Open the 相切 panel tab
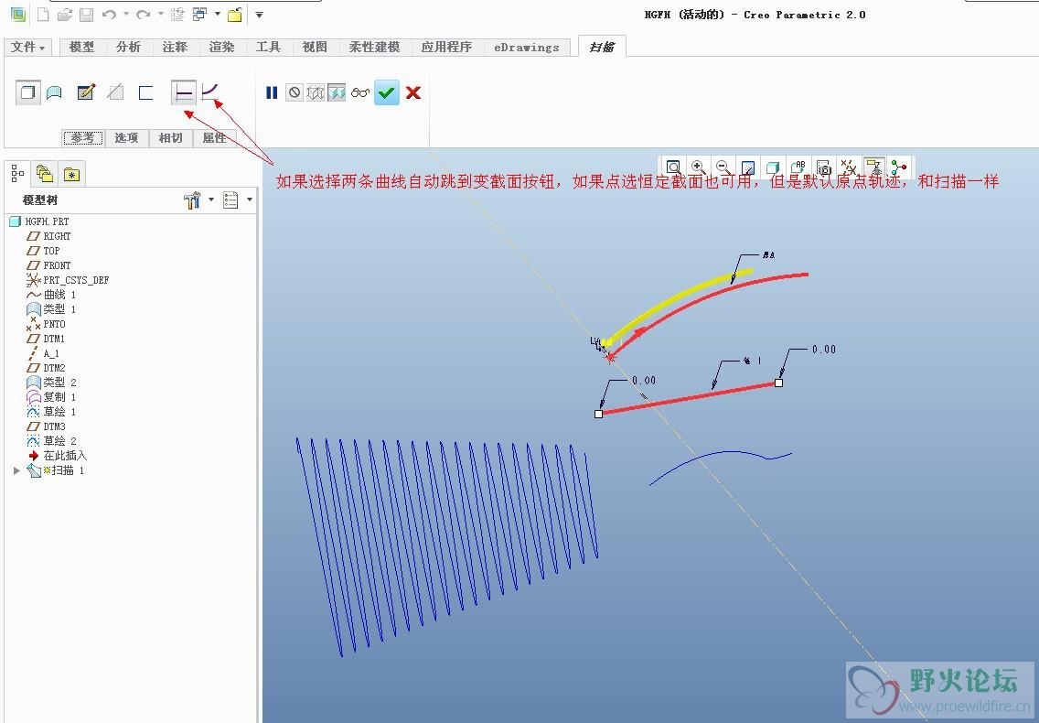Image resolution: width=1039 pixels, height=723 pixels. 170,138
